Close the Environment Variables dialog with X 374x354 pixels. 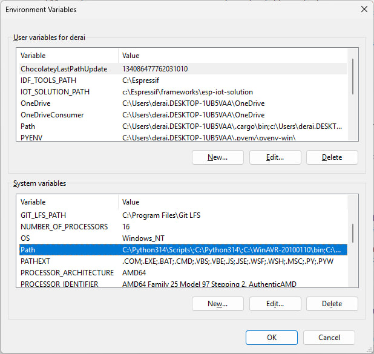(363, 10)
